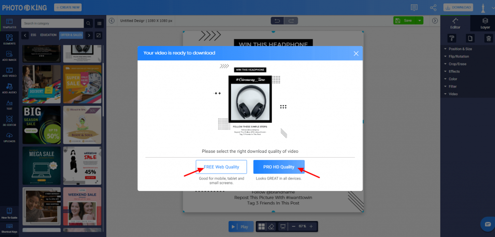Open the Save options dropdown arrow

point(420,20)
